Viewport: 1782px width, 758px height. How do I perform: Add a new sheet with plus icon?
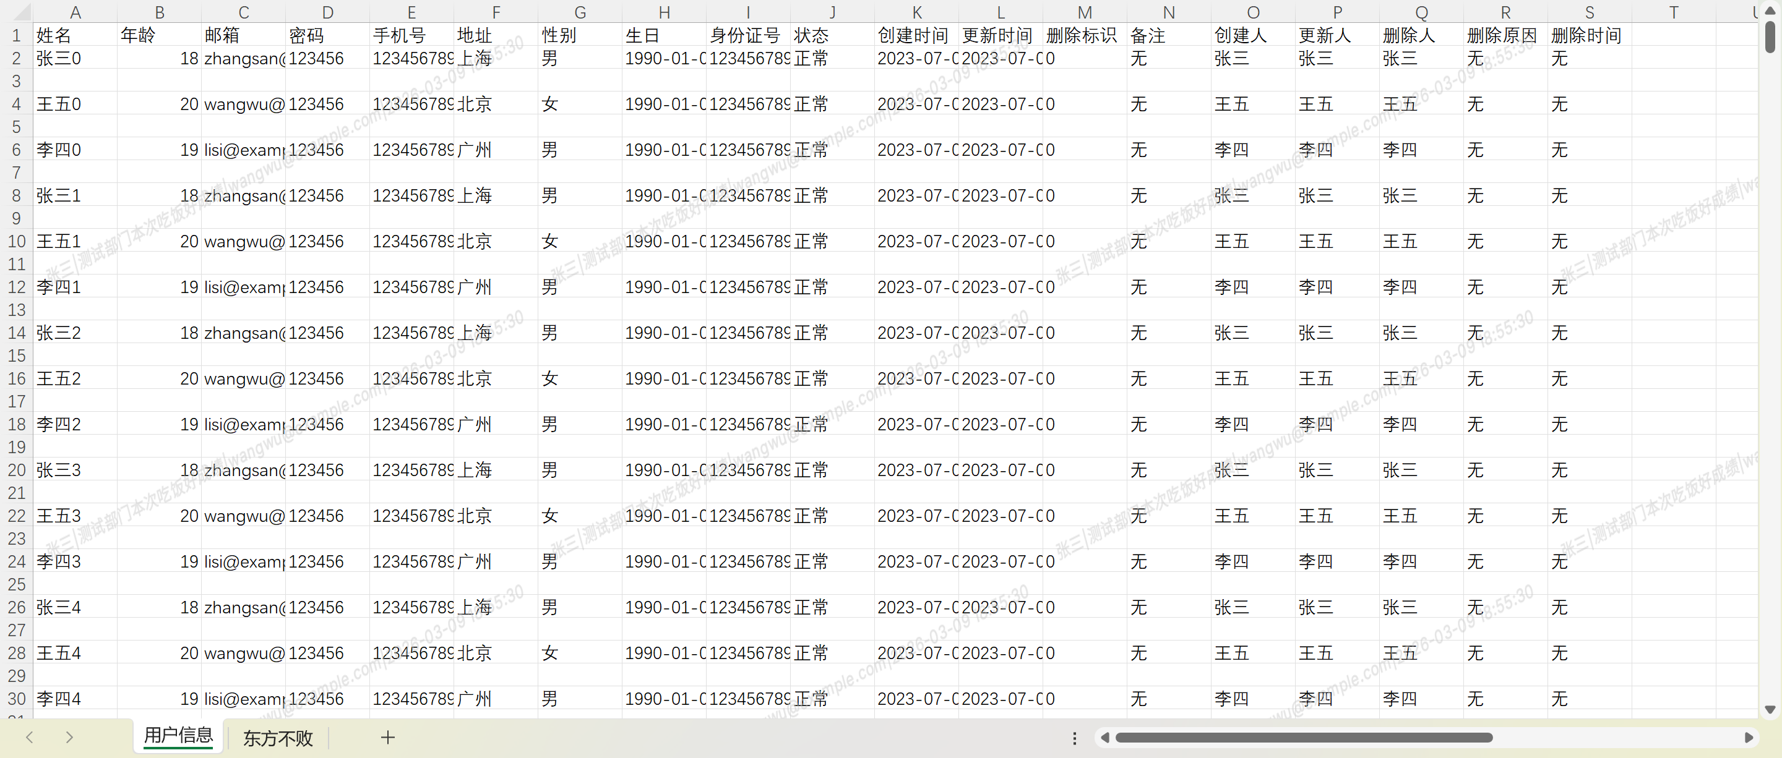[x=387, y=737]
